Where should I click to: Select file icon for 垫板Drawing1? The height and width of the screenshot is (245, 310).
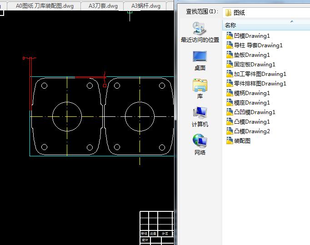[x=230, y=55]
